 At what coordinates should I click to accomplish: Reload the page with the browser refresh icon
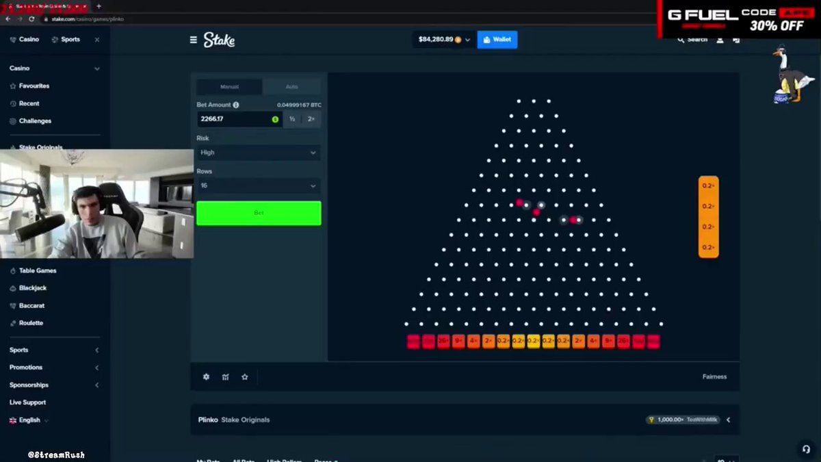(31, 18)
